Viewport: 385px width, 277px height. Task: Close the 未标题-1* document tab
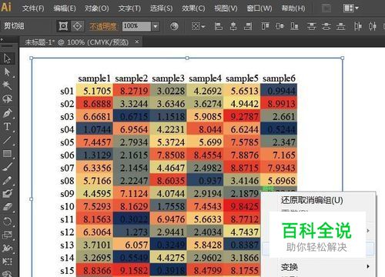coord(137,42)
